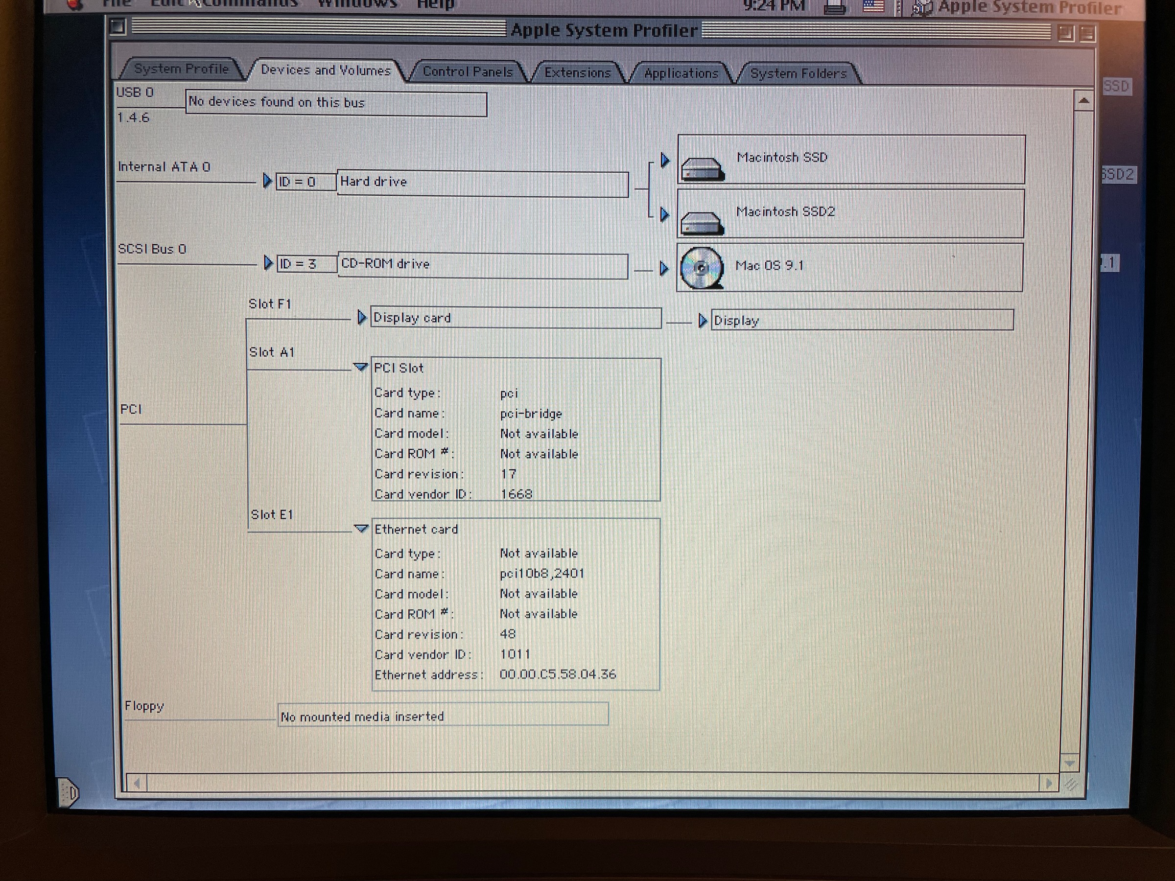This screenshot has width=1175, height=881.
Task: Click the printer icon in menu bar
Action: [835, 7]
